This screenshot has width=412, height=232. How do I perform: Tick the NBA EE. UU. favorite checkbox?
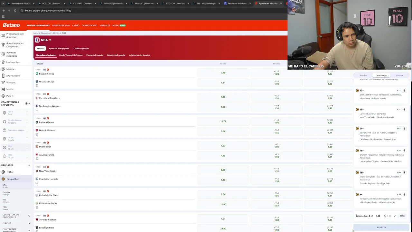pos(27,148)
